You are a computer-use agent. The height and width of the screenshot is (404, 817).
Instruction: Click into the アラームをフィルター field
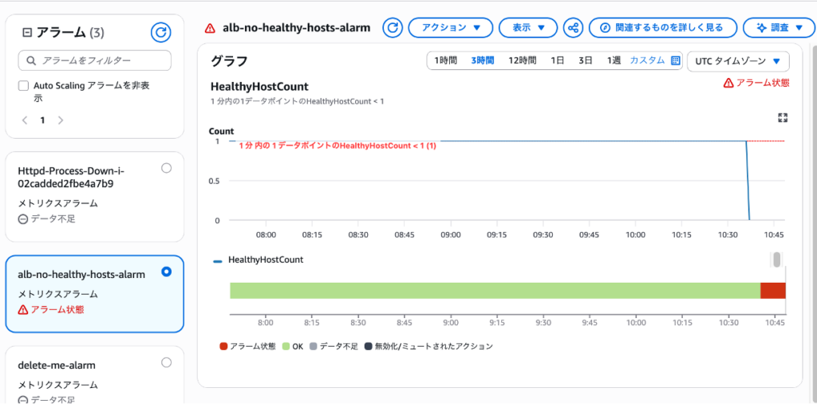click(95, 61)
